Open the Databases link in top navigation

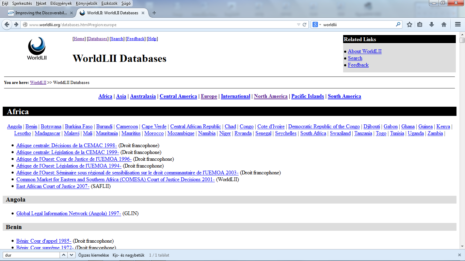point(97,39)
